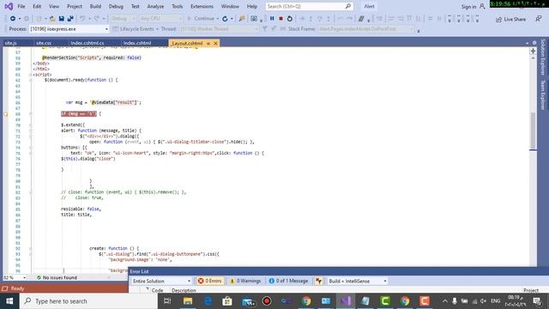Click the Pause debugging (Break All) icon
This screenshot has height=309, width=549.
(x=272, y=19)
